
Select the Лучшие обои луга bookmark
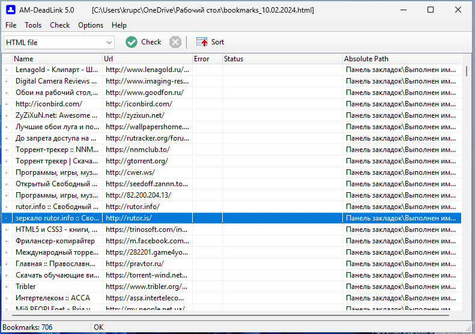pyautogui.click(x=231, y=127)
